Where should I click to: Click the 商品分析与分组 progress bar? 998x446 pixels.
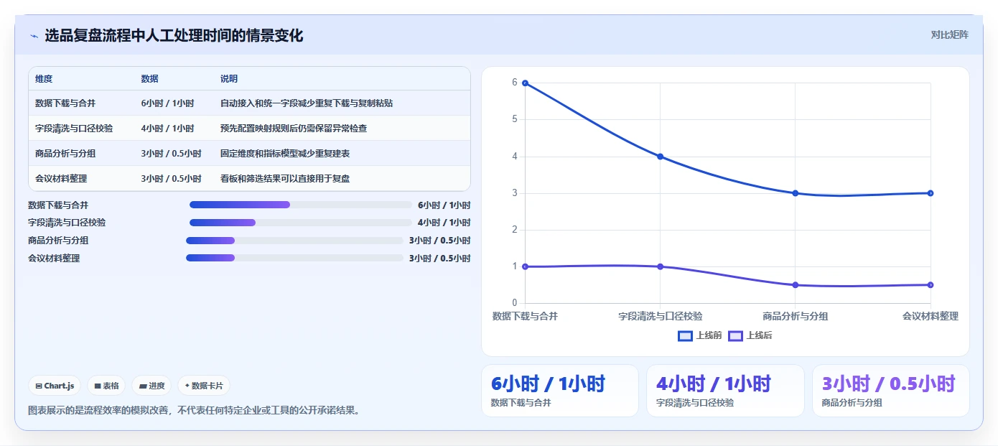pos(295,241)
